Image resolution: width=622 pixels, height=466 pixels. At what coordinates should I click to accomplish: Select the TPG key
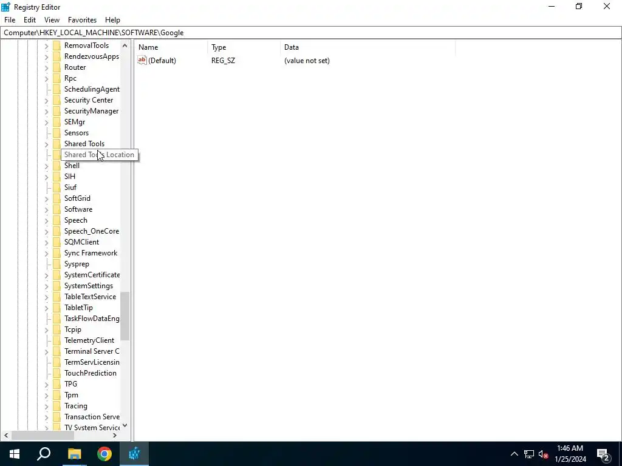(x=70, y=384)
